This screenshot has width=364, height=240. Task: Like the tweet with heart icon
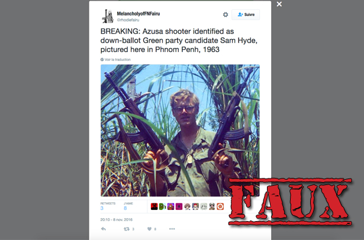click(x=150, y=229)
